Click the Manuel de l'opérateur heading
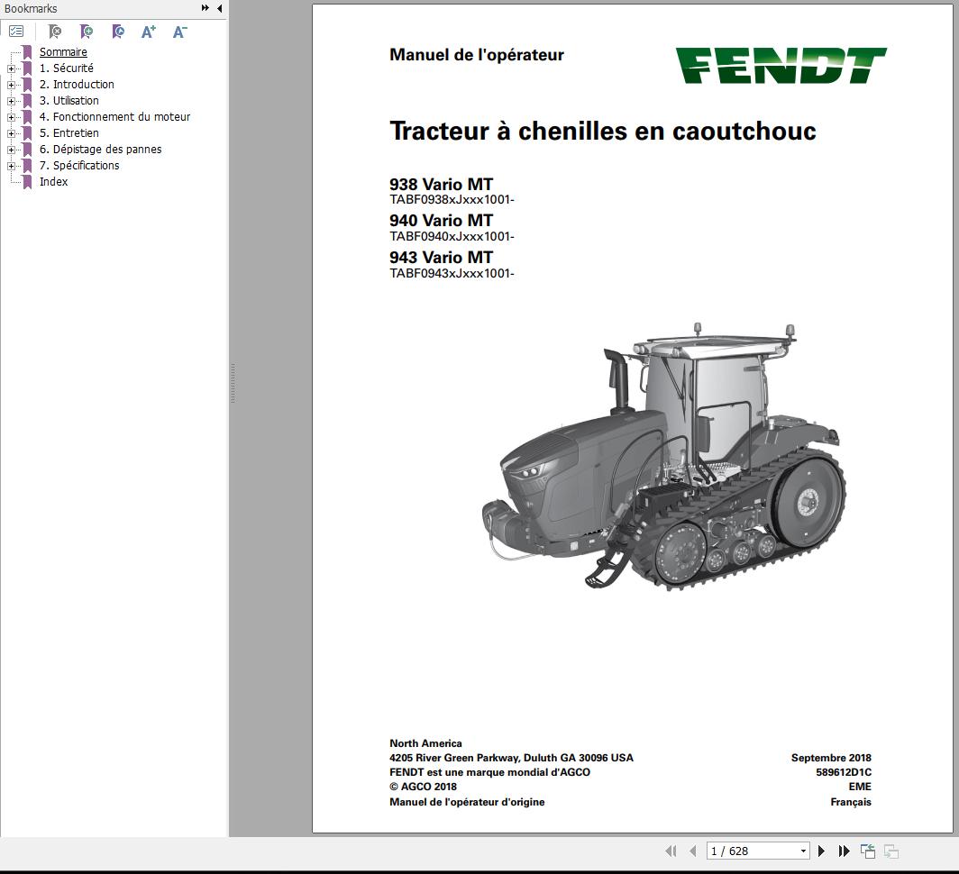Viewport: 959px width, 874px height. coord(477,55)
